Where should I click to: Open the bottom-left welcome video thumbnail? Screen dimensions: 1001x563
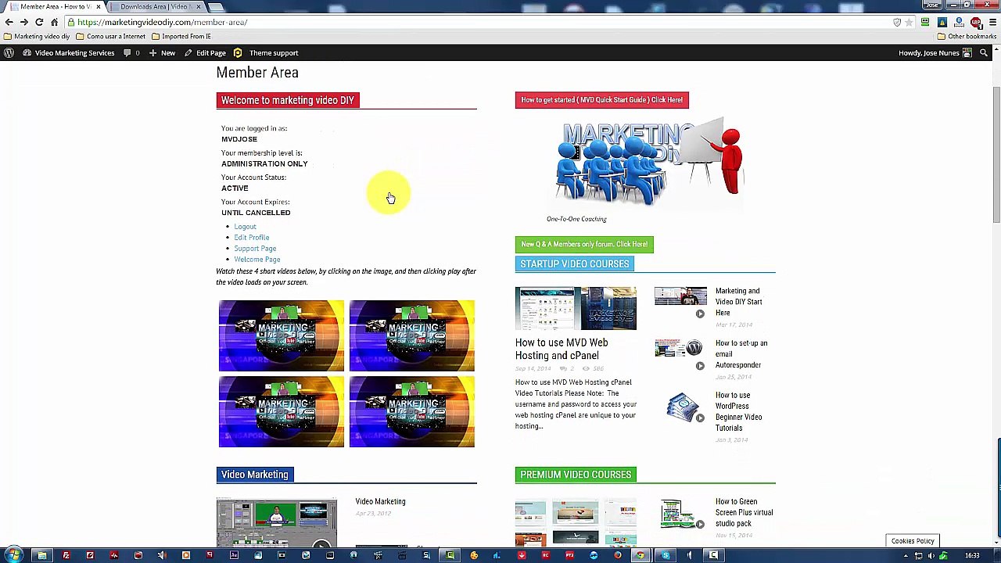282,412
